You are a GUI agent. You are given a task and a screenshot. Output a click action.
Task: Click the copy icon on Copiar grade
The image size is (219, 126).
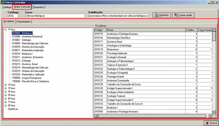(x=176, y=15)
